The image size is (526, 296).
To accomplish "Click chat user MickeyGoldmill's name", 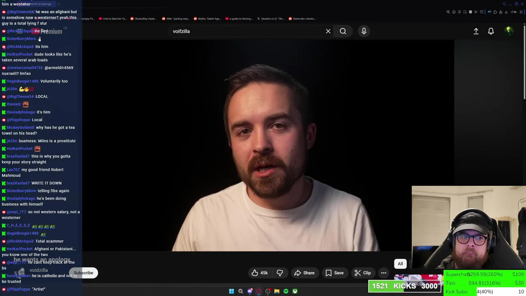I will pos(21,127).
